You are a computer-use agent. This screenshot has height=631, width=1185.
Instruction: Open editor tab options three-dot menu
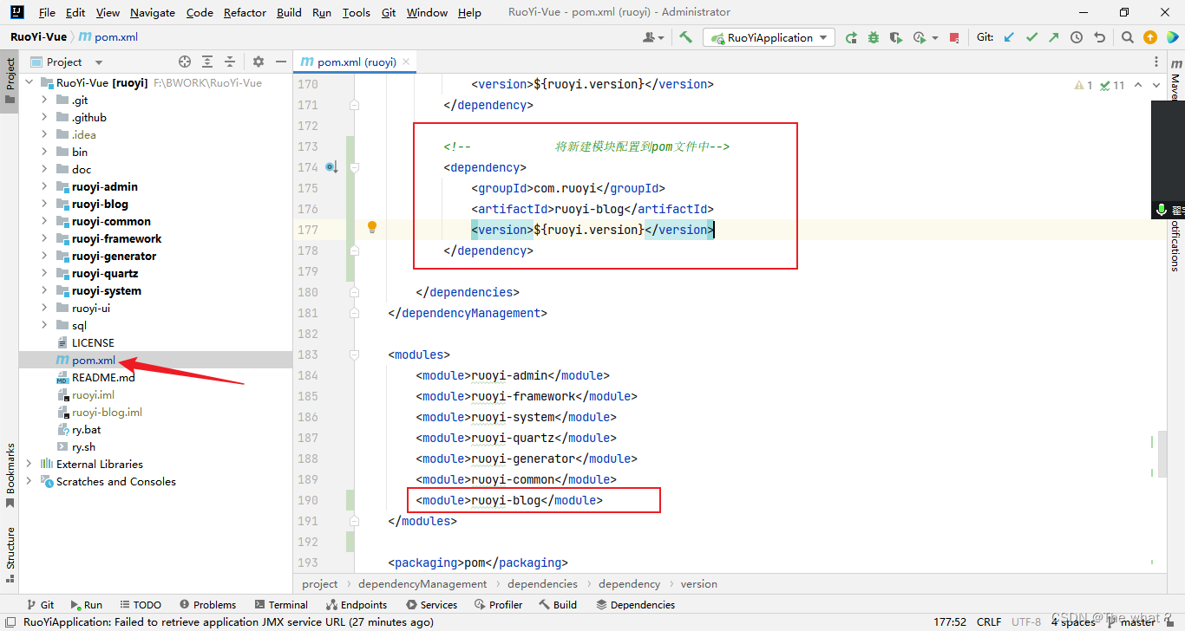click(x=1157, y=62)
